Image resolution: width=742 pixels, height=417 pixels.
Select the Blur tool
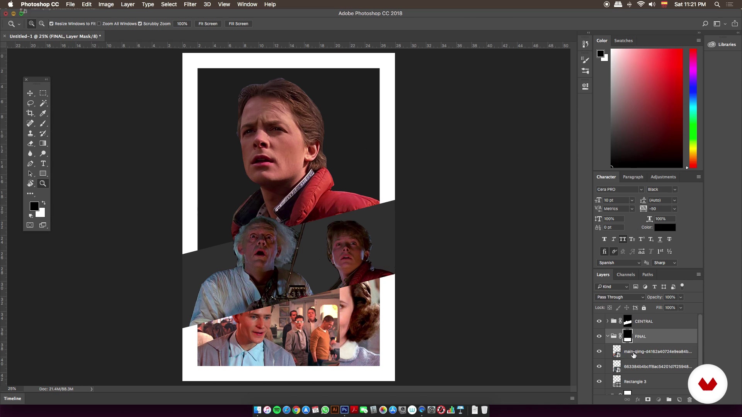(30, 153)
